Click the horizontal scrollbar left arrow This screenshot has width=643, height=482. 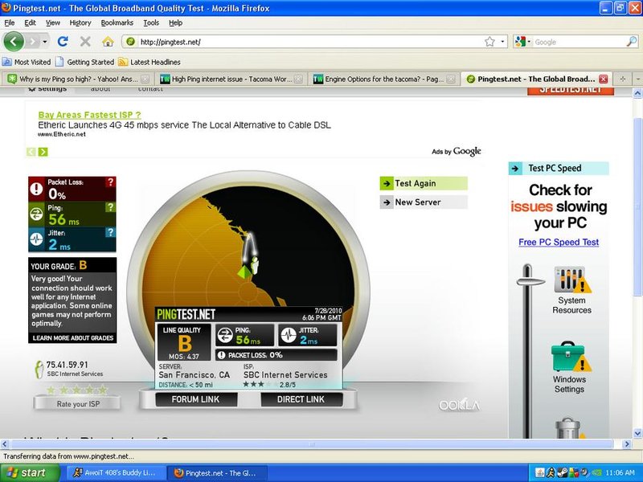[5, 444]
